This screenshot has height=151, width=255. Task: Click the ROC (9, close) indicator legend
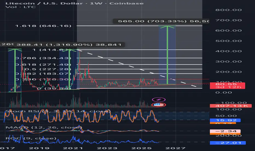coord(31,138)
